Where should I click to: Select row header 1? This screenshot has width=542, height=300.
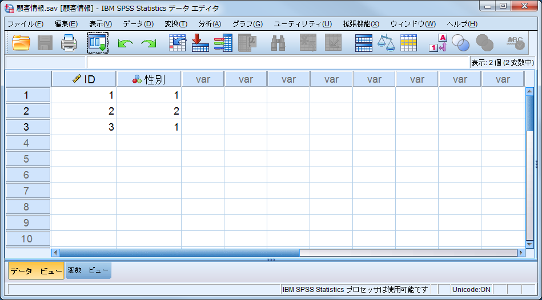(x=28, y=95)
